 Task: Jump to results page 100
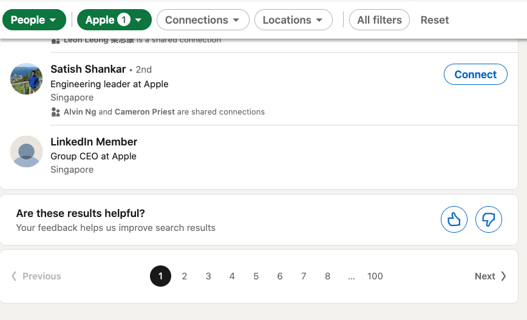tap(375, 276)
